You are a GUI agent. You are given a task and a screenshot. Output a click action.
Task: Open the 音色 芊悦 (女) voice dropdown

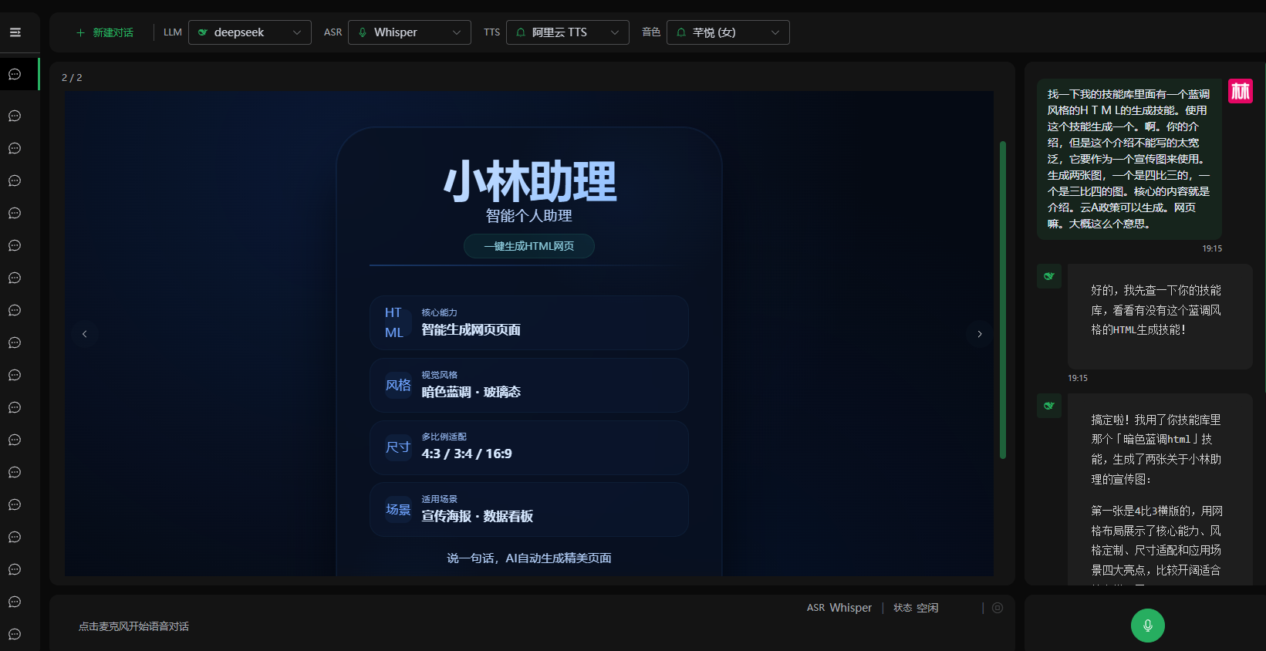(x=728, y=32)
